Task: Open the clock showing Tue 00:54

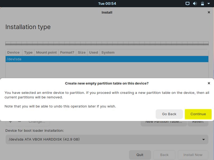Action: [107, 3]
